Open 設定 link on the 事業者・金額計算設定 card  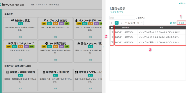click(x=20, y=89)
